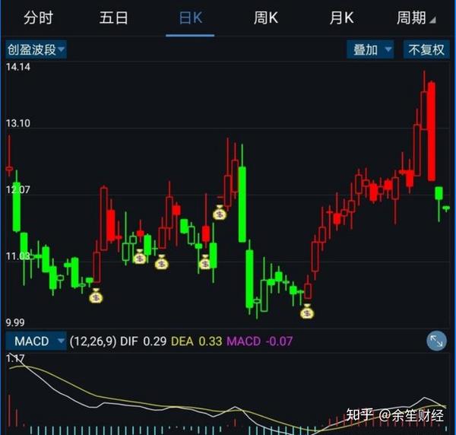
Task: Switch to the 五日 tab
Action: point(113,17)
